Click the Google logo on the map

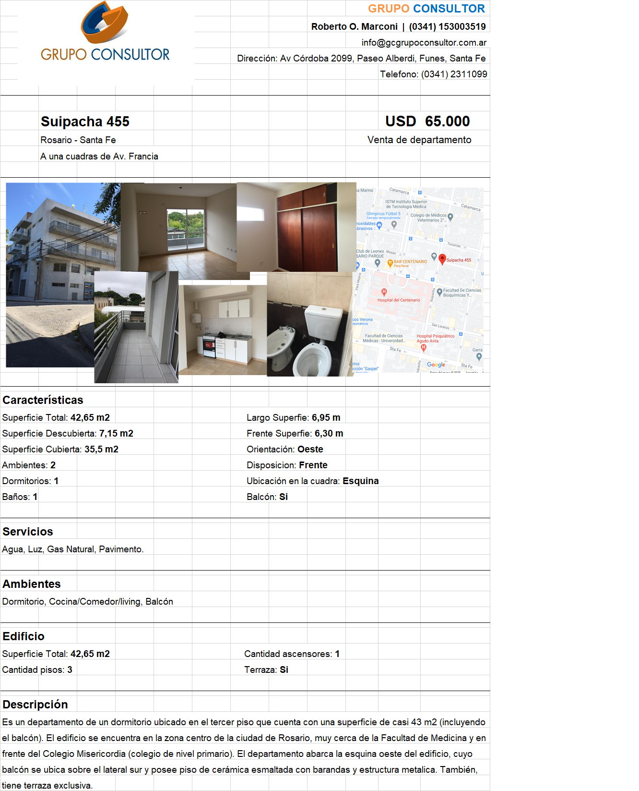436,365
